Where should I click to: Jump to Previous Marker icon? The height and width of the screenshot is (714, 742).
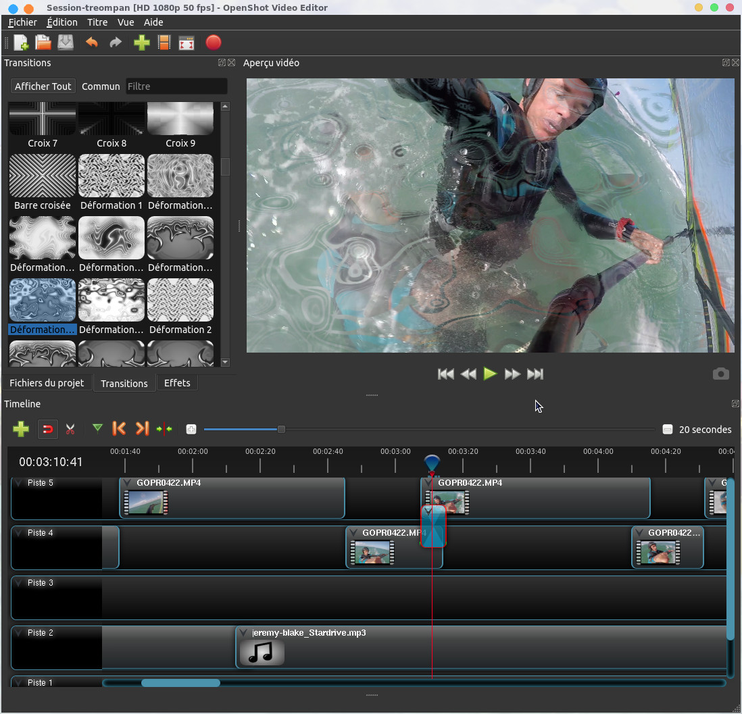(119, 428)
